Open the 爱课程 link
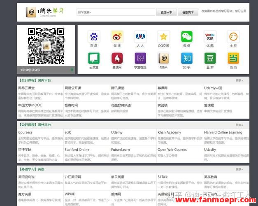The height and width of the screenshot is (206, 258). [x=209, y=105]
